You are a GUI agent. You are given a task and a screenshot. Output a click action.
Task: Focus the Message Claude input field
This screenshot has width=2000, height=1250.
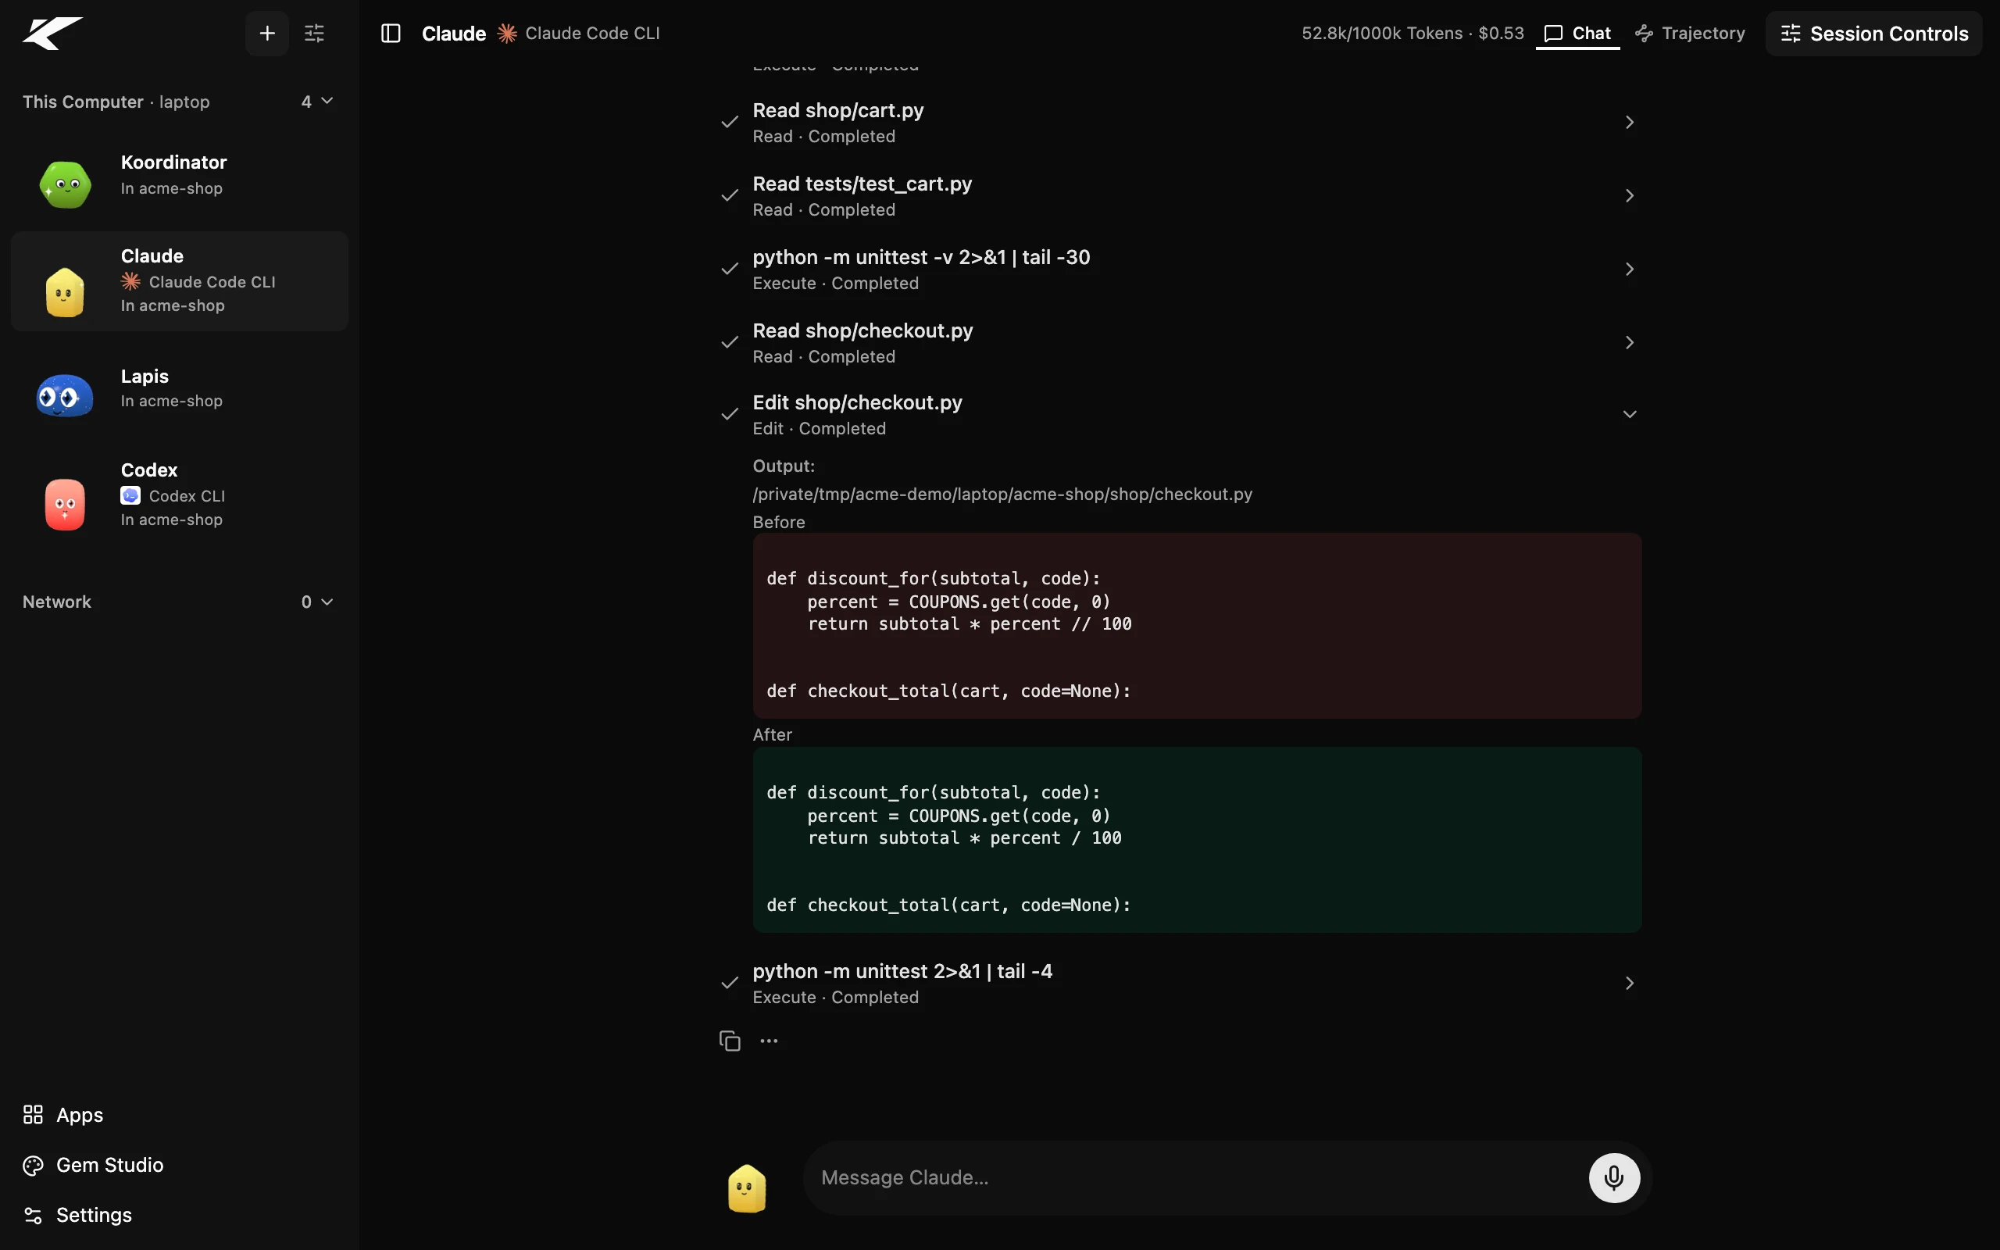coord(1195,1177)
